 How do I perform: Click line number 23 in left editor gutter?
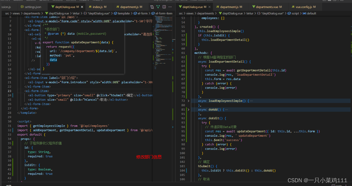click(x=9, y=91)
